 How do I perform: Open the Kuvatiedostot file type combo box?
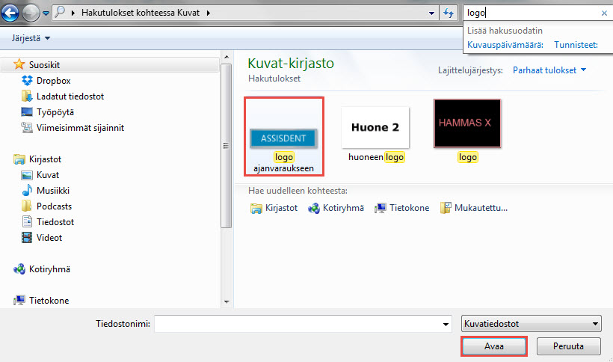tap(532, 324)
